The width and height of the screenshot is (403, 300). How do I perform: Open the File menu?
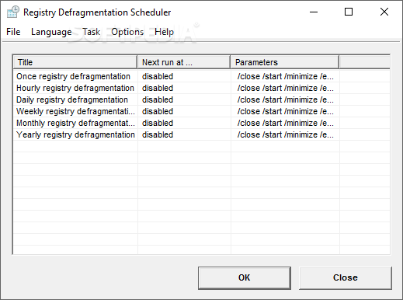click(x=13, y=32)
